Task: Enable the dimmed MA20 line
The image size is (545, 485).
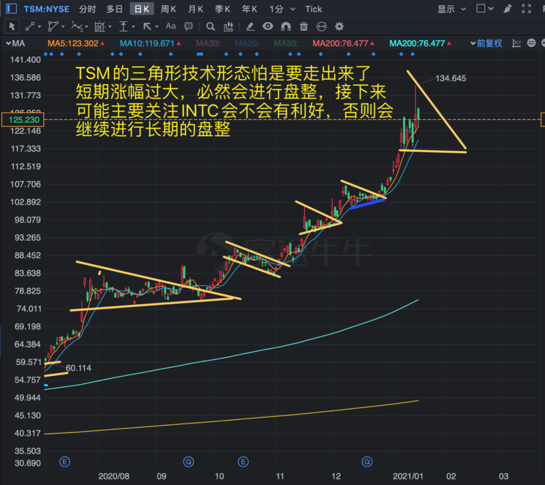Action: point(247,43)
